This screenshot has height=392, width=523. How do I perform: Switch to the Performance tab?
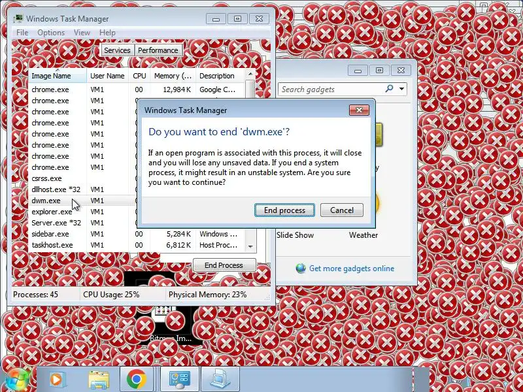coord(158,50)
